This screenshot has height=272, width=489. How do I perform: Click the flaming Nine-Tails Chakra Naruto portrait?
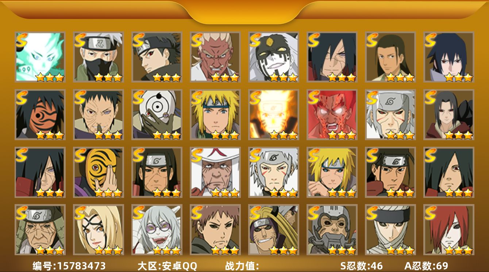(273, 114)
